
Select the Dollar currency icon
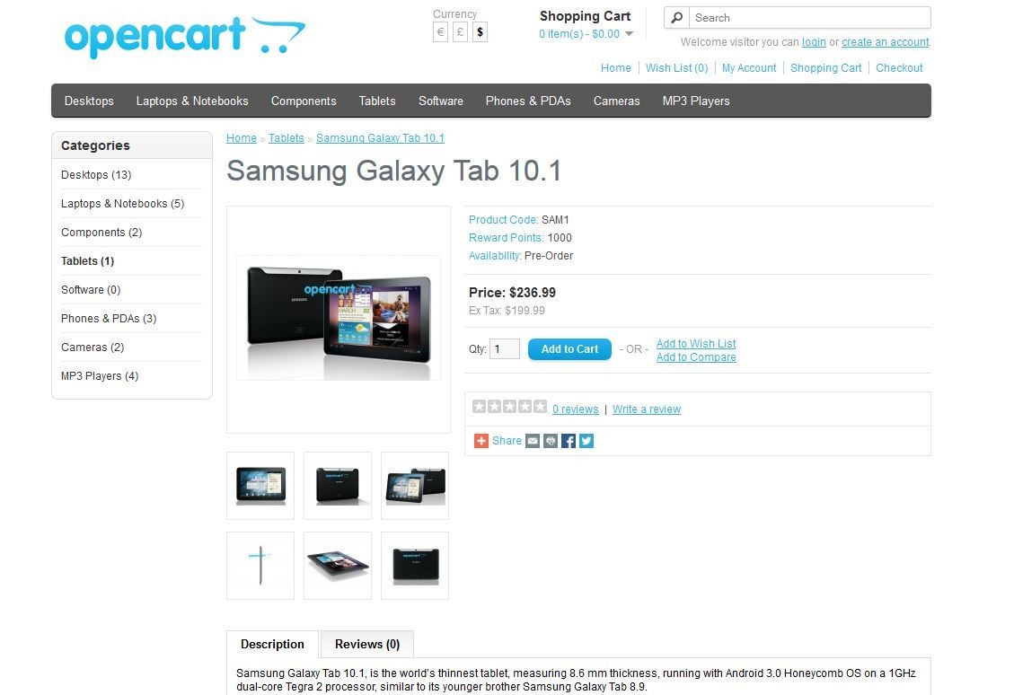[x=480, y=32]
